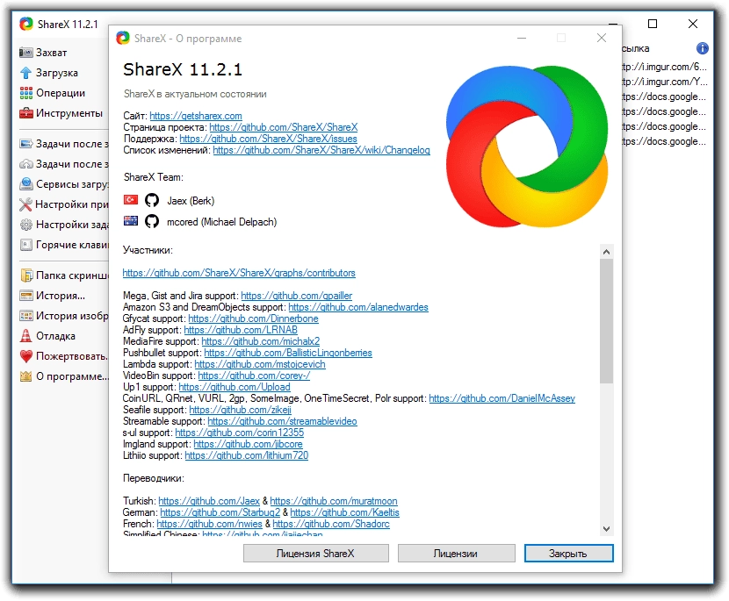
Task: Open the graphs/contributors link
Action: click(239, 273)
